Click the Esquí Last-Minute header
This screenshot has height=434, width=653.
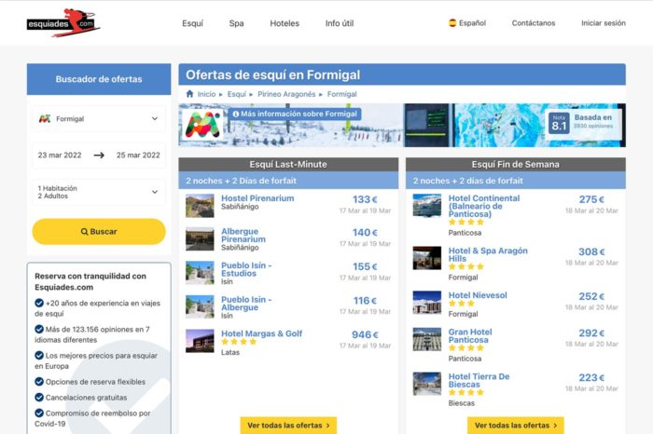pos(288,164)
